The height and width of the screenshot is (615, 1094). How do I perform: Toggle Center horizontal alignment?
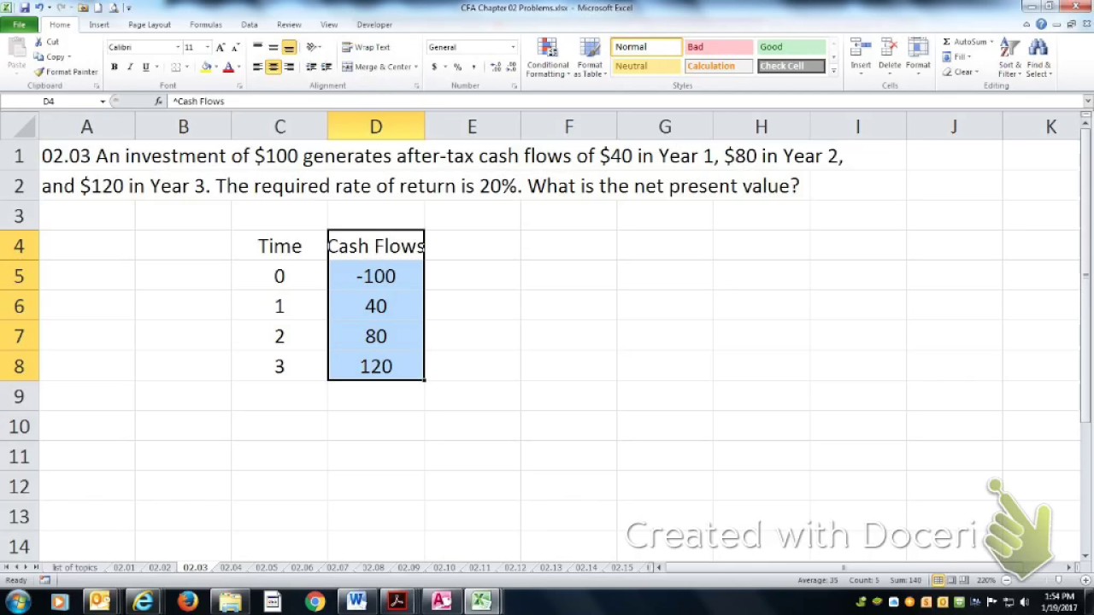pos(273,67)
